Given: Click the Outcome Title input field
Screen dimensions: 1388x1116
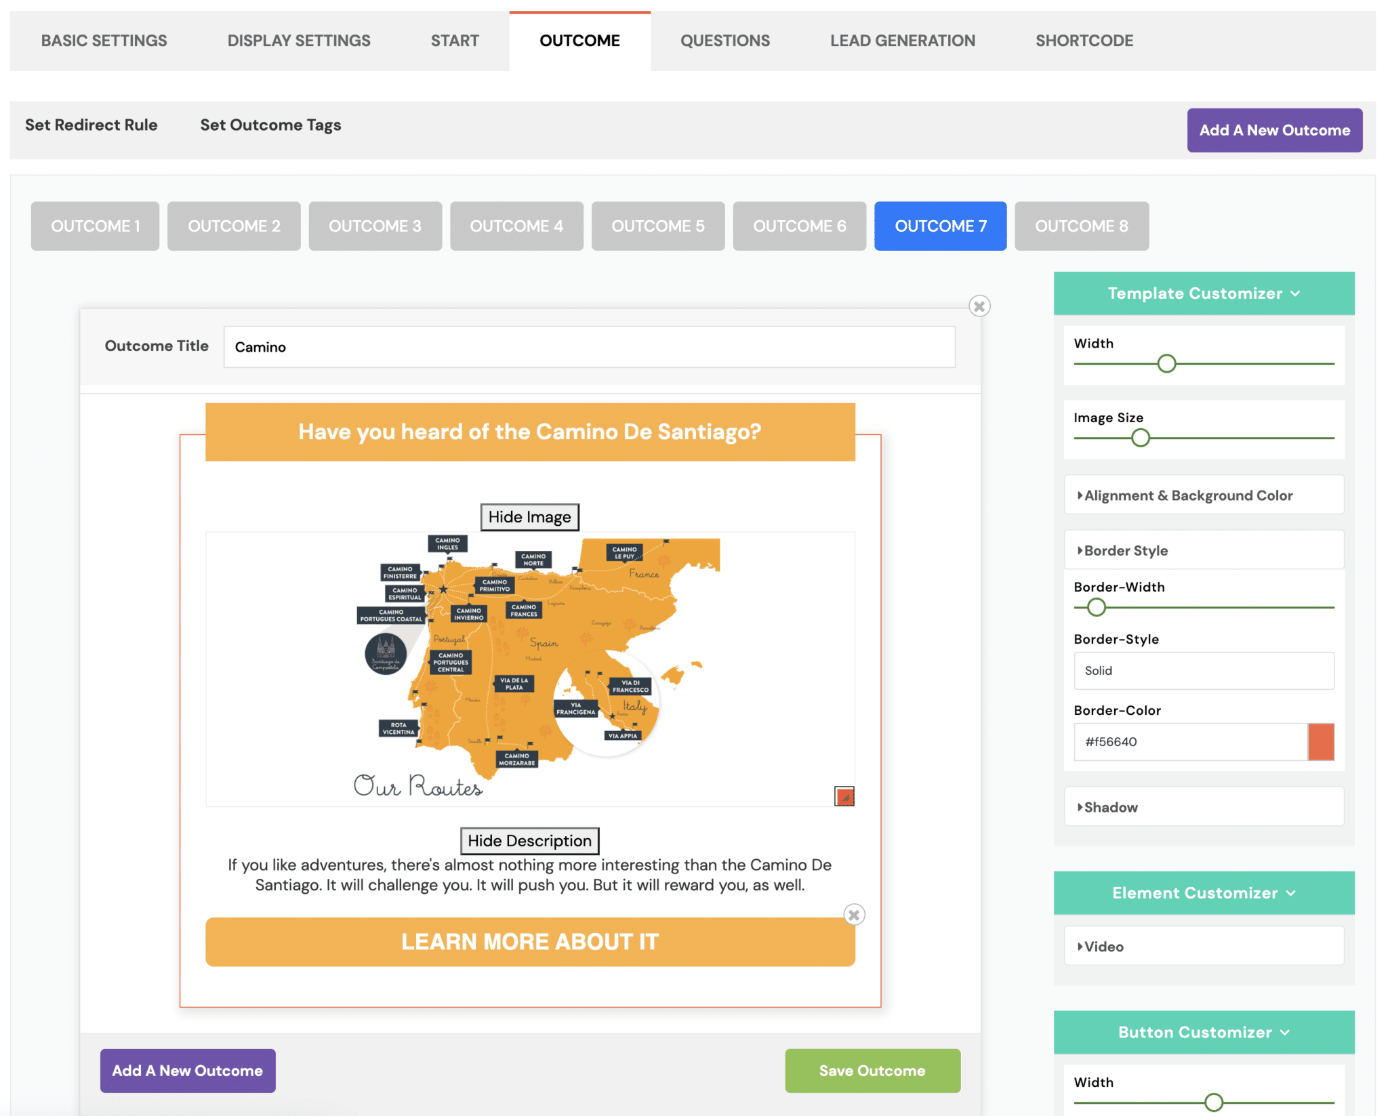Looking at the screenshot, I should (x=588, y=347).
